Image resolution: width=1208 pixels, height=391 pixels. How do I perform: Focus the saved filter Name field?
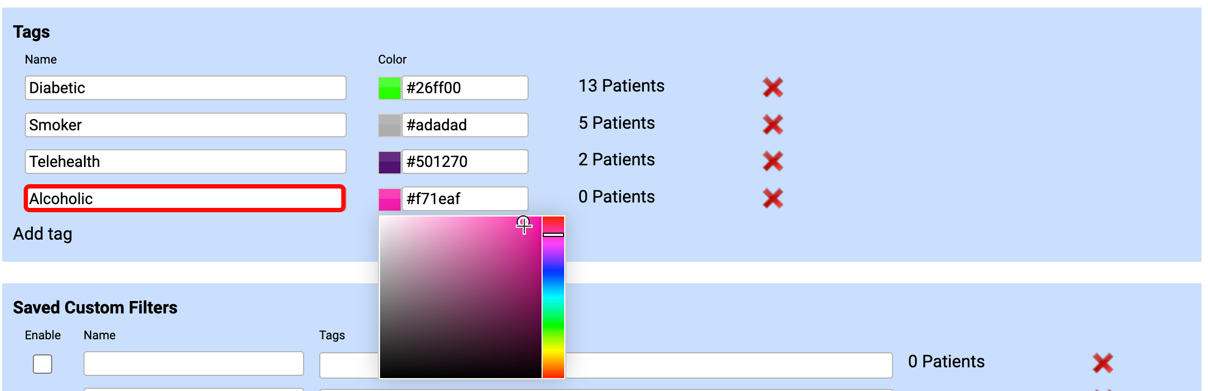pos(193,364)
